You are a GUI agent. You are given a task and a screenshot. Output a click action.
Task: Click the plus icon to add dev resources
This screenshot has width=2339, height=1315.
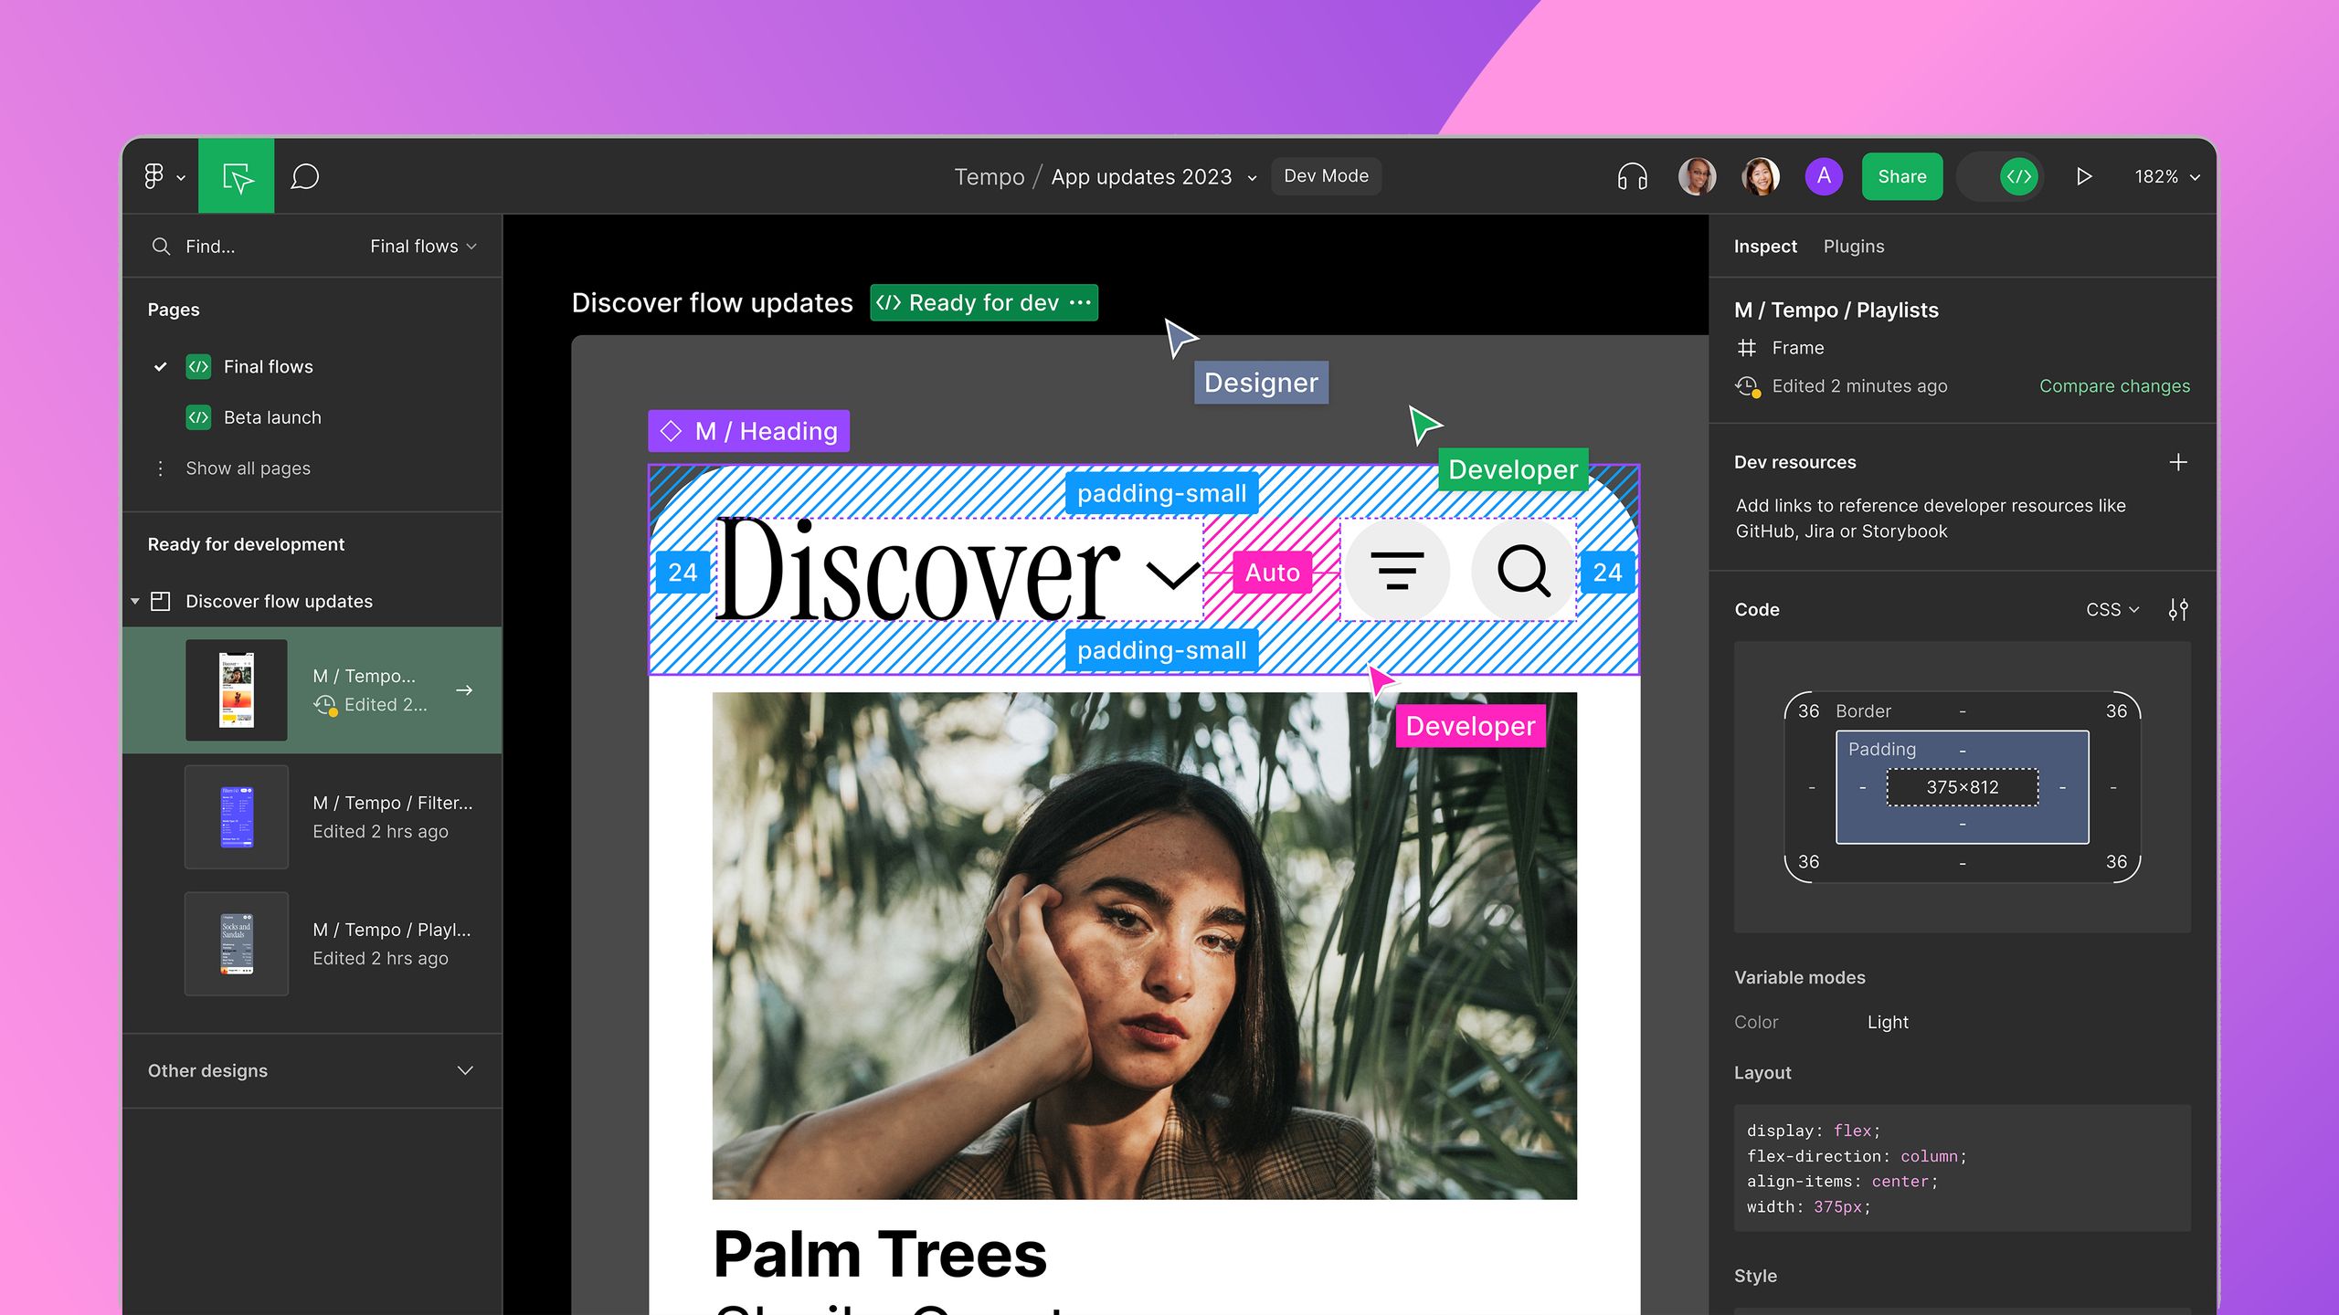click(x=2179, y=462)
